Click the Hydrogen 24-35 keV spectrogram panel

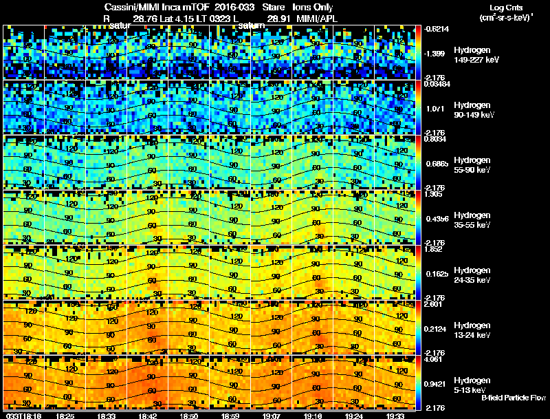point(209,272)
